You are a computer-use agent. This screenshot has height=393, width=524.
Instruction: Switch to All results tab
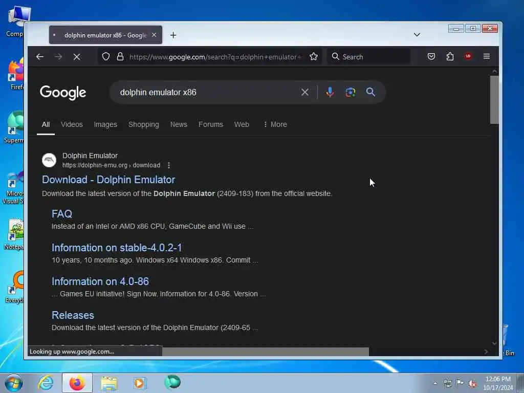pyautogui.click(x=46, y=124)
